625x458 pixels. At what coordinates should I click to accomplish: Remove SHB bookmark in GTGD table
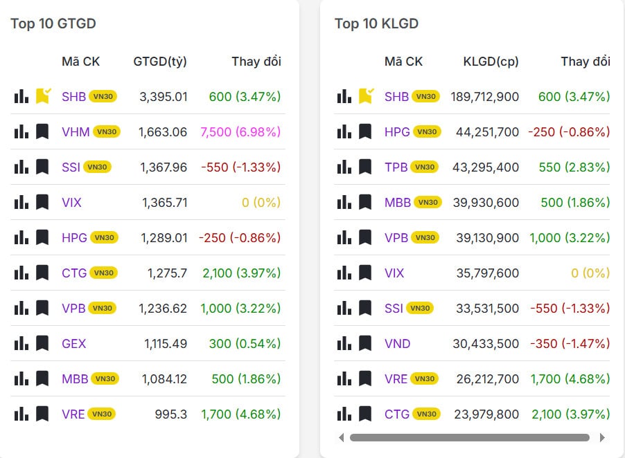43,96
